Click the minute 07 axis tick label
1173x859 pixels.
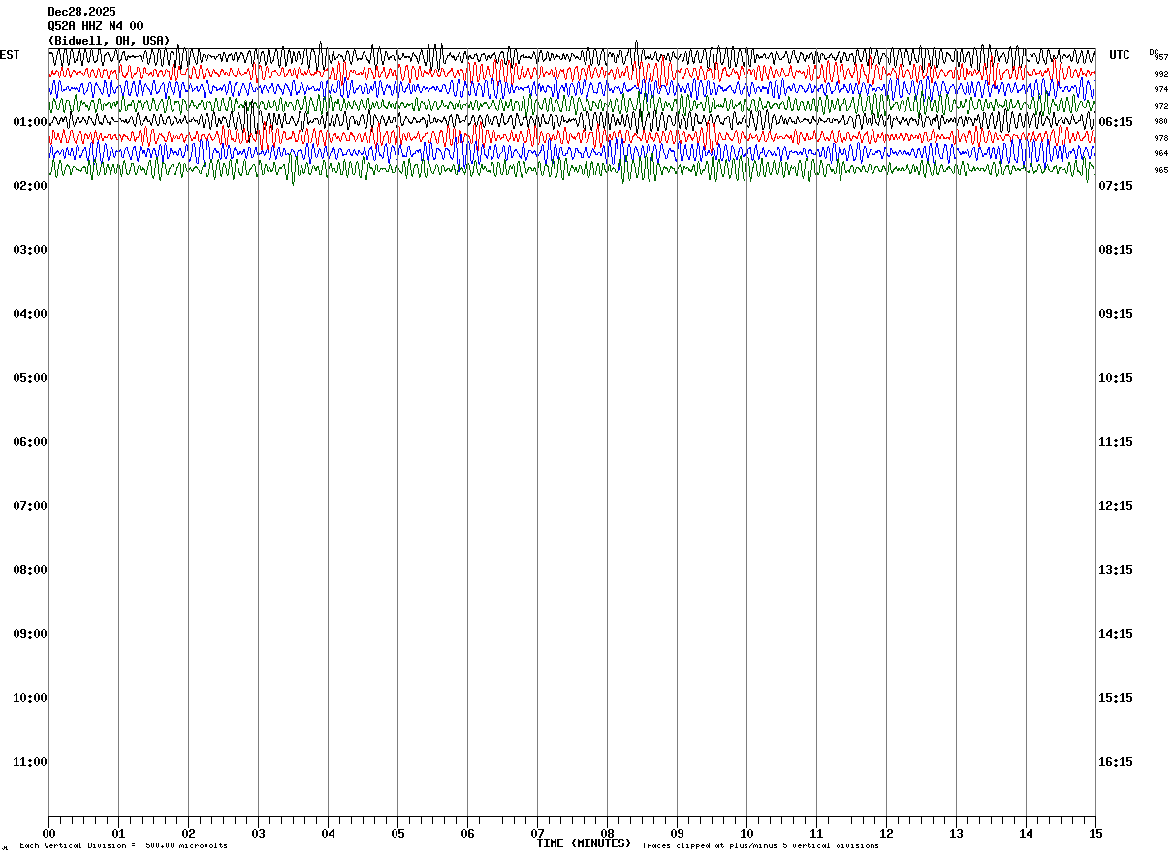[537, 834]
